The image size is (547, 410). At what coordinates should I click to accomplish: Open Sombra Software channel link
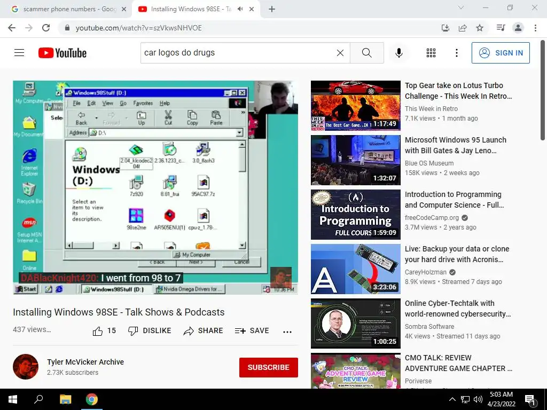[429, 326]
